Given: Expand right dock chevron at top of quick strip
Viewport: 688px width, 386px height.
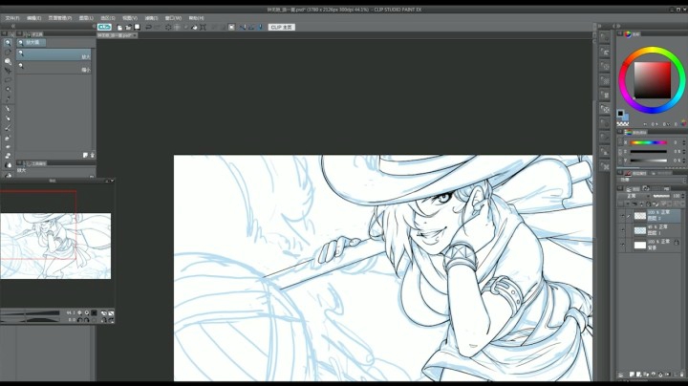Looking at the screenshot, I should coord(600,27).
